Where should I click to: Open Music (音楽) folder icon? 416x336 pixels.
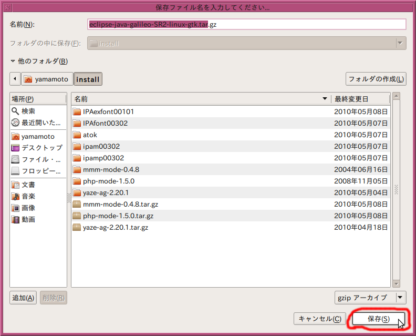15,196
